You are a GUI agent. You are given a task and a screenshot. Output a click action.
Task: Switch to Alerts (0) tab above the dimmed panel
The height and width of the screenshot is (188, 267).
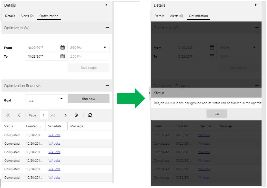177,16
